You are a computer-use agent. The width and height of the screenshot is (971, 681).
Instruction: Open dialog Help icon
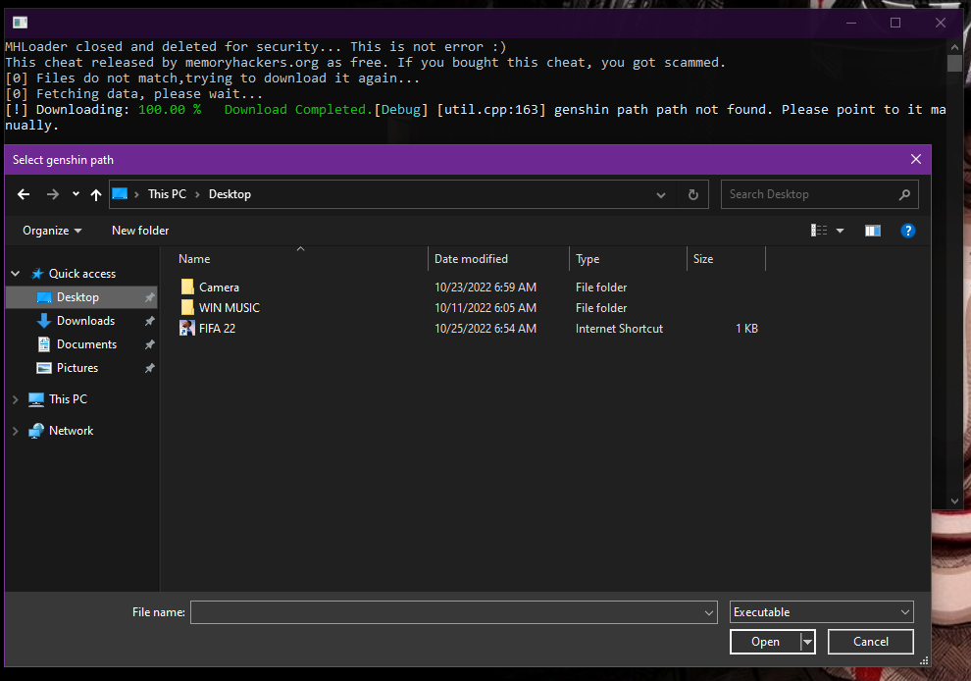click(908, 231)
